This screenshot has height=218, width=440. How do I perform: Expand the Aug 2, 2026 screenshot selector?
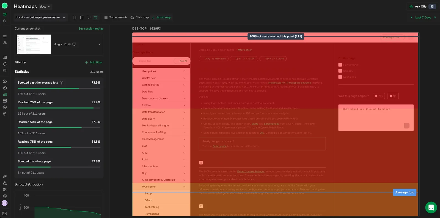point(99,44)
